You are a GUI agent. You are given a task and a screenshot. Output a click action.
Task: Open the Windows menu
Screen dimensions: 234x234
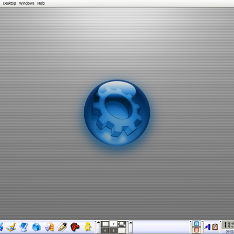click(26, 4)
